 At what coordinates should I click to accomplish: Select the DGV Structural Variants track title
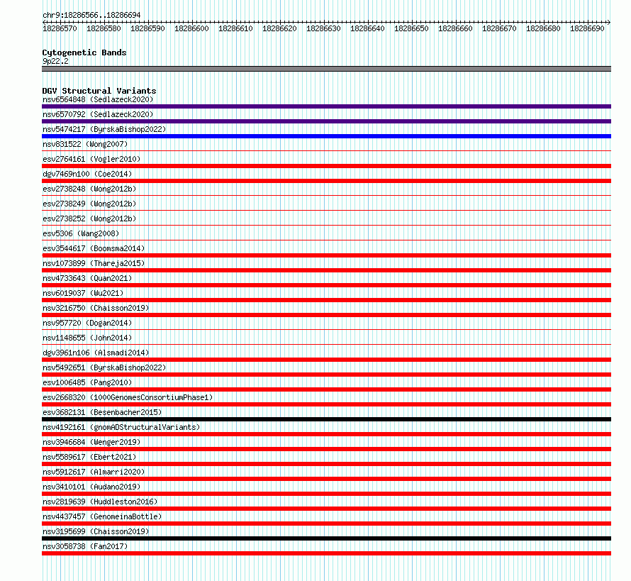(x=99, y=91)
